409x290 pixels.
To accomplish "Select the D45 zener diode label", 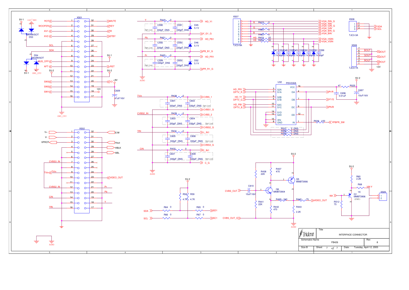I will tap(196, 25).
